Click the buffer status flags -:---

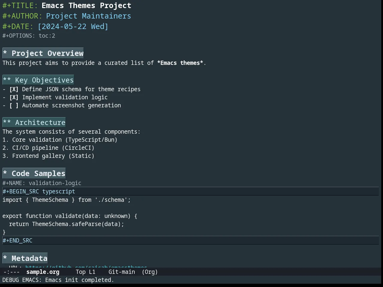(x=12, y=272)
